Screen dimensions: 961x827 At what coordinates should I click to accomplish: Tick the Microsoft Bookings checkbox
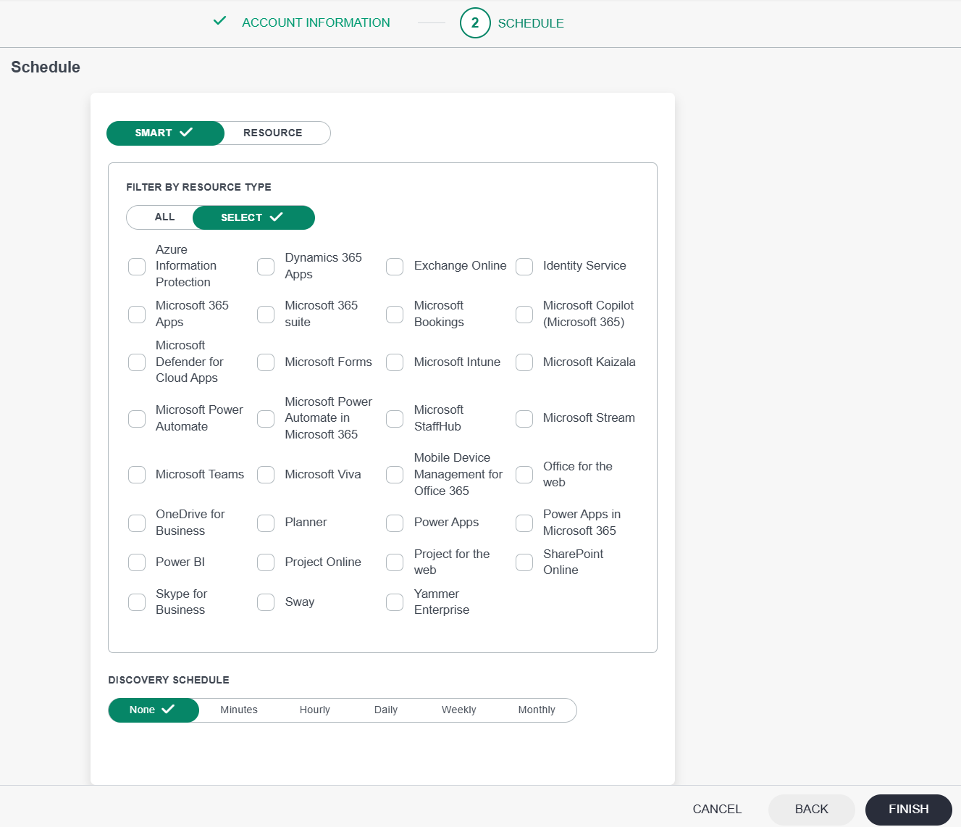(x=395, y=315)
